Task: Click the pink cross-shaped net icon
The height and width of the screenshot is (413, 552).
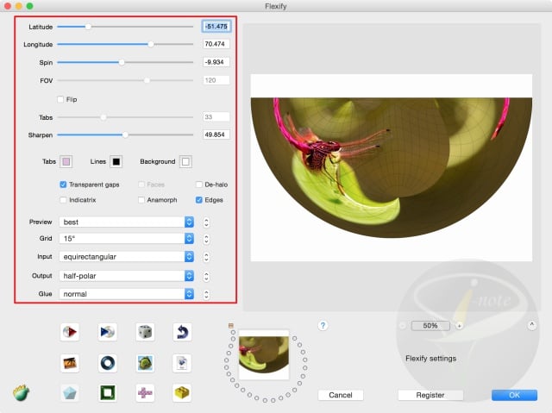Action: click(145, 392)
